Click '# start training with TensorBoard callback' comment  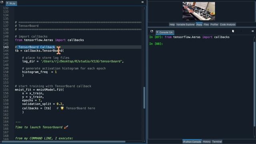pos(53,86)
